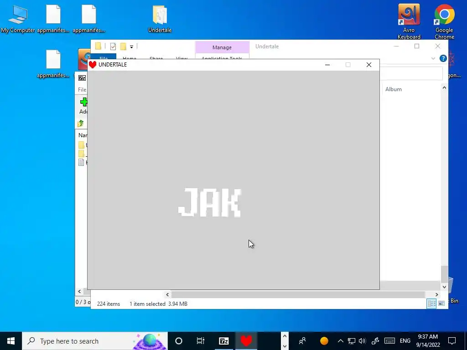Show hidden system tray icons

click(x=340, y=341)
